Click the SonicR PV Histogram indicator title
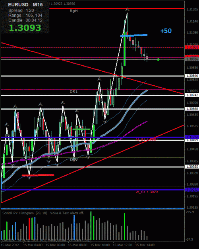Screen dimensions: 199x249 (25, 213)
